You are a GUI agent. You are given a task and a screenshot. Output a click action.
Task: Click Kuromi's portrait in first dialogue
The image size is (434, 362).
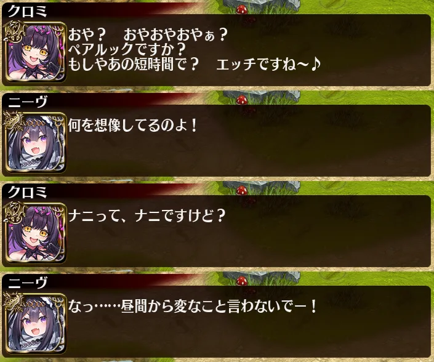(36, 52)
